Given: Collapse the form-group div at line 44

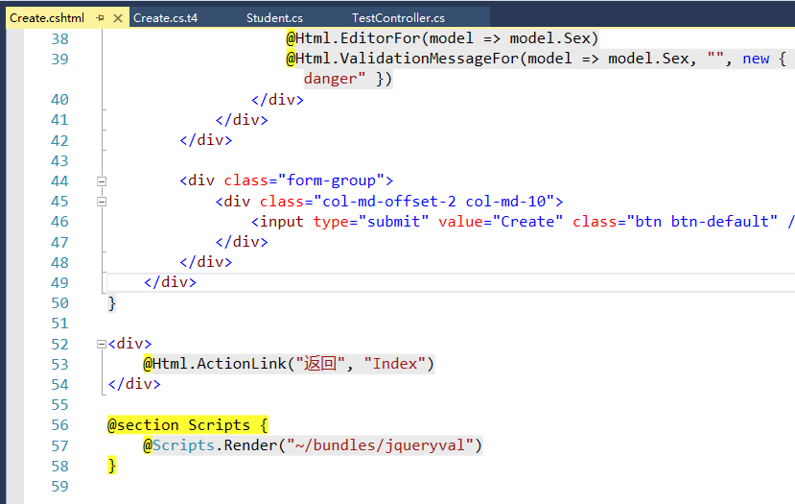Looking at the screenshot, I should click(x=102, y=180).
